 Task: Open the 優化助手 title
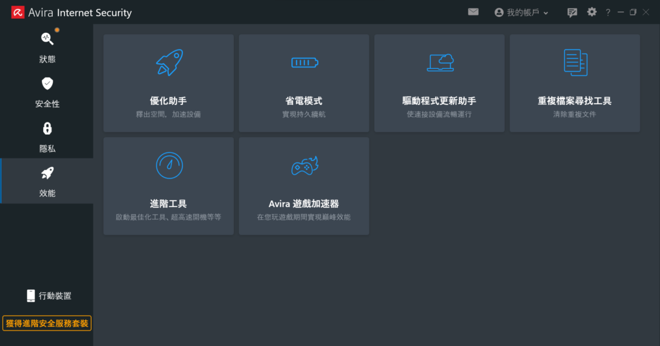(168, 101)
